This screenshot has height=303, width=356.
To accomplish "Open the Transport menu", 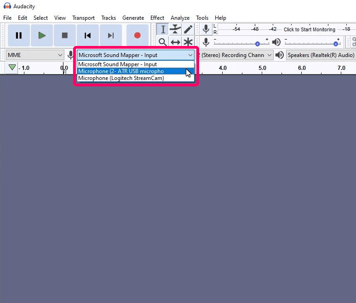I will 83,18.
